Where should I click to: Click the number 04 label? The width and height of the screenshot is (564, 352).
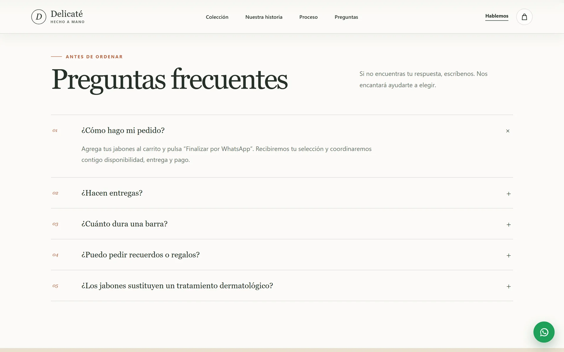[x=55, y=255]
